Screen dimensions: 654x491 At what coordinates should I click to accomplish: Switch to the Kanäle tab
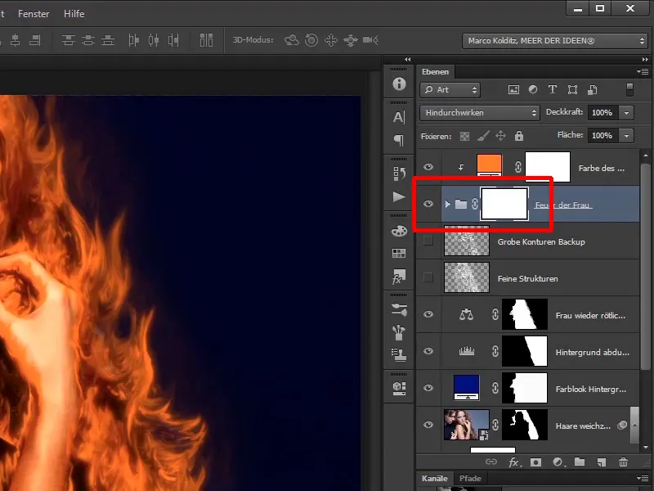pos(435,479)
